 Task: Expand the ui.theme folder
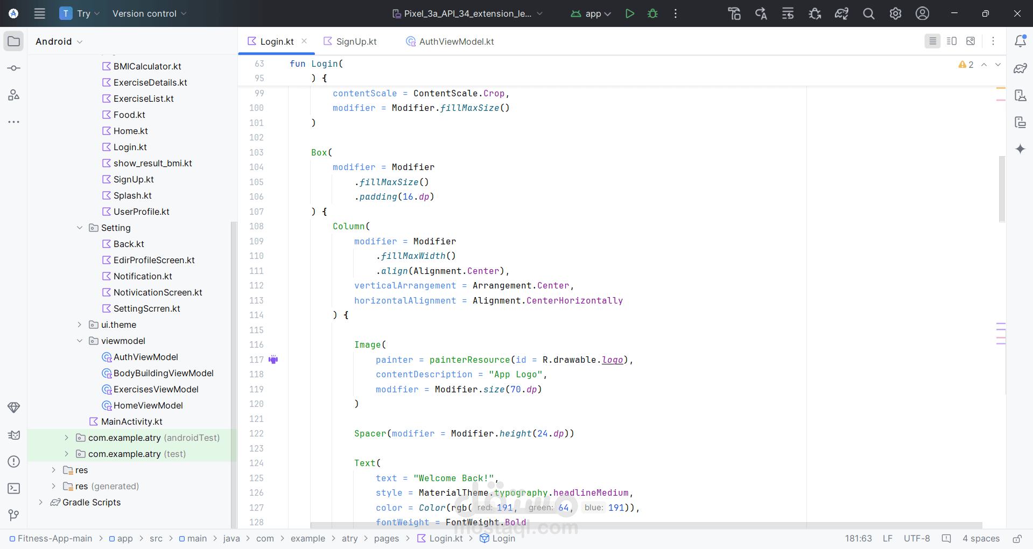[x=80, y=325]
